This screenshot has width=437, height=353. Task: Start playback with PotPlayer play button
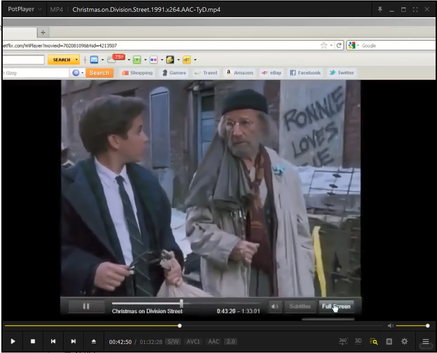pos(13,341)
